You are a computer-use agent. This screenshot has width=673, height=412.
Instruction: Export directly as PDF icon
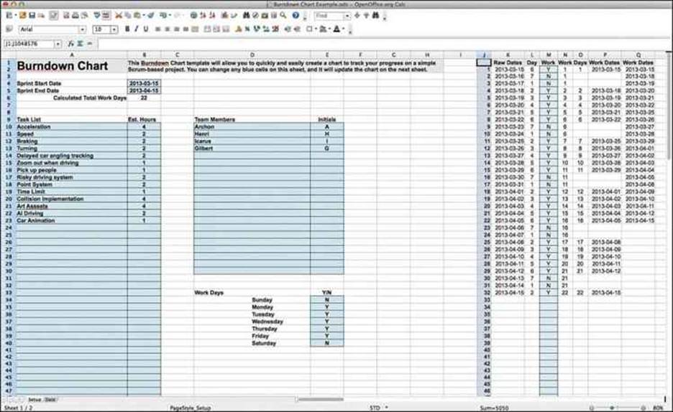tap(66, 15)
